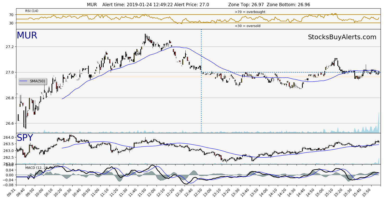Click the SMA(50) legend box

pyautogui.click(x=33, y=81)
